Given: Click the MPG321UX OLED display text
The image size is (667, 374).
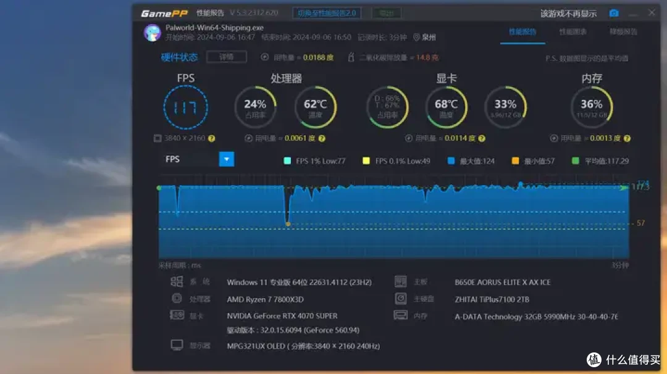Looking at the screenshot, I should pyautogui.click(x=303, y=346).
